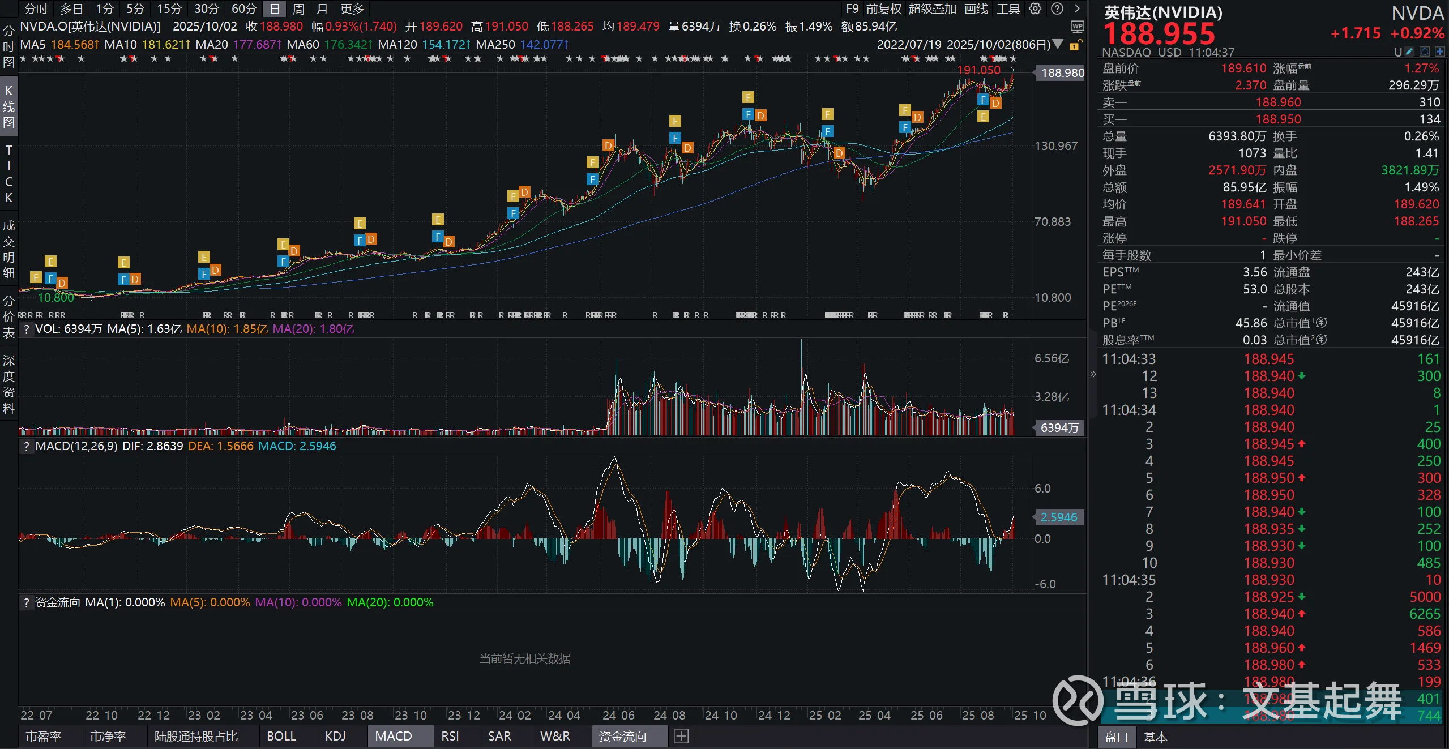This screenshot has height=749, width=1449.
Task: Click the add indicator plus box
Action: [681, 736]
